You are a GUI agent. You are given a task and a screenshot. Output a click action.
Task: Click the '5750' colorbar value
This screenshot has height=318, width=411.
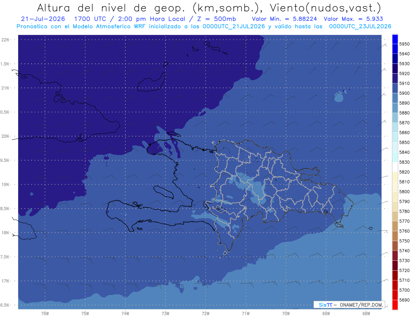pyautogui.click(x=404, y=241)
